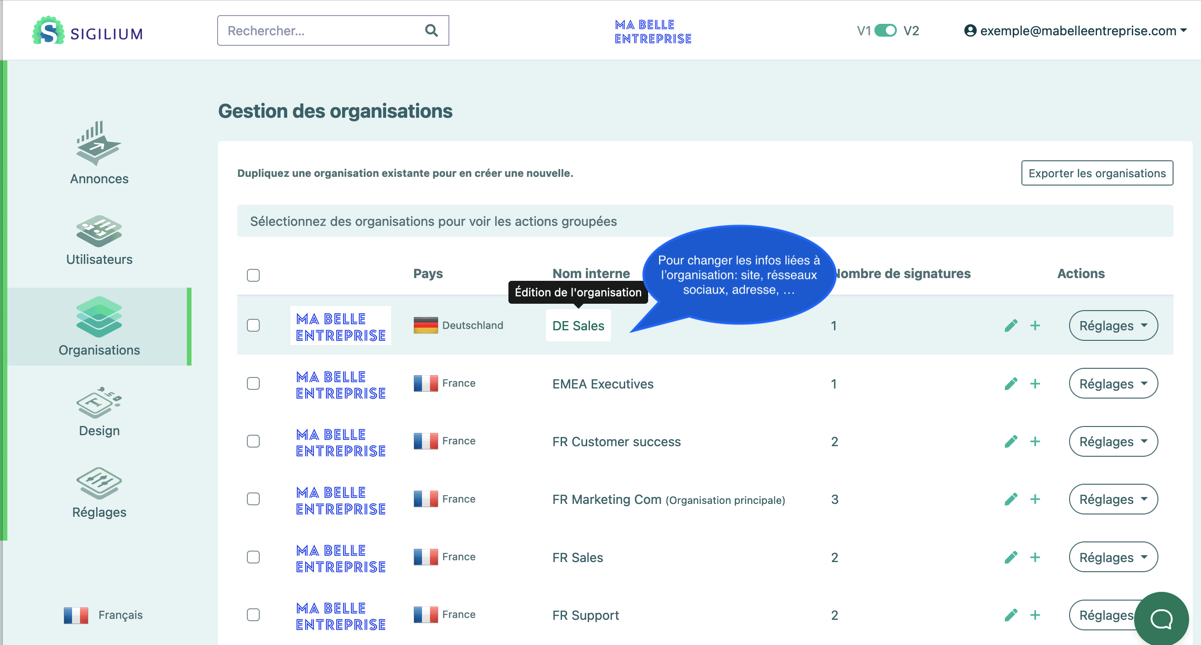Image resolution: width=1201 pixels, height=645 pixels.
Task: Select the EMEA Executives row checkbox
Action: (253, 383)
